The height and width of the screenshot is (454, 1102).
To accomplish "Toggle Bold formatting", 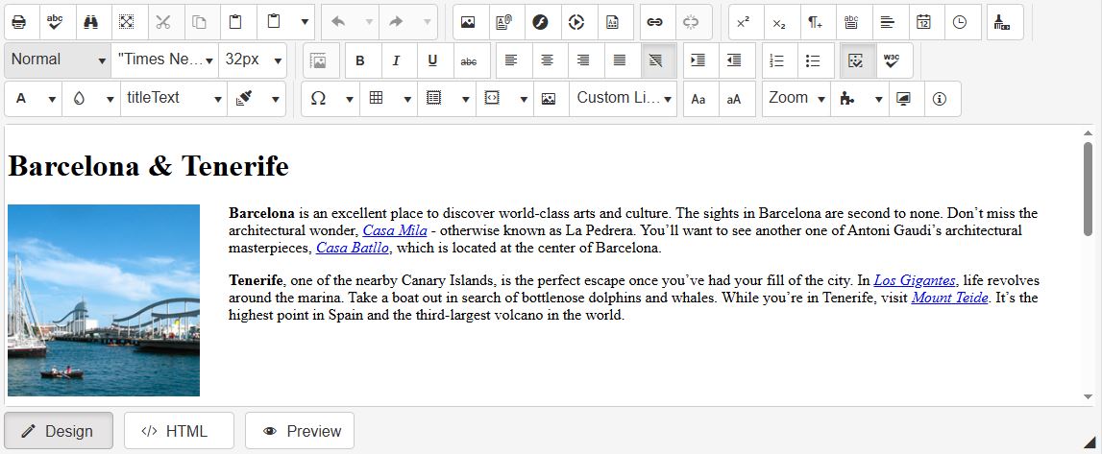I will coord(360,61).
